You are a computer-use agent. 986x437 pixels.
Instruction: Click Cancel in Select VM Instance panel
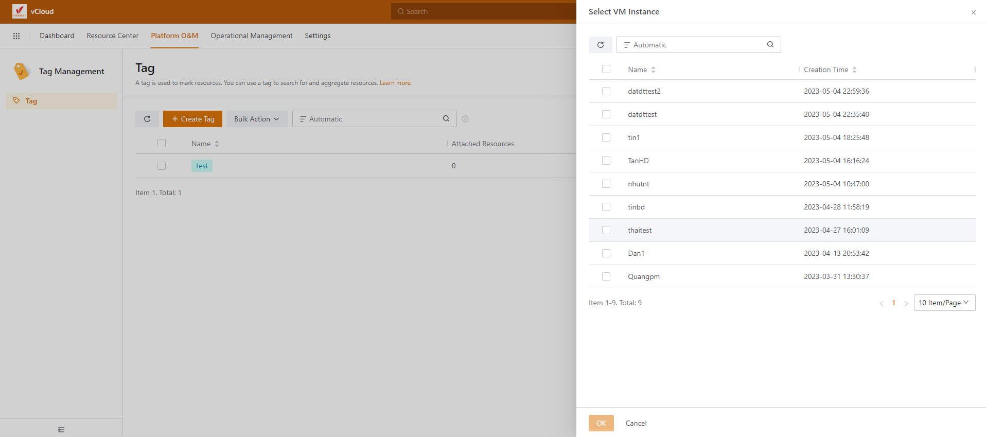point(636,423)
